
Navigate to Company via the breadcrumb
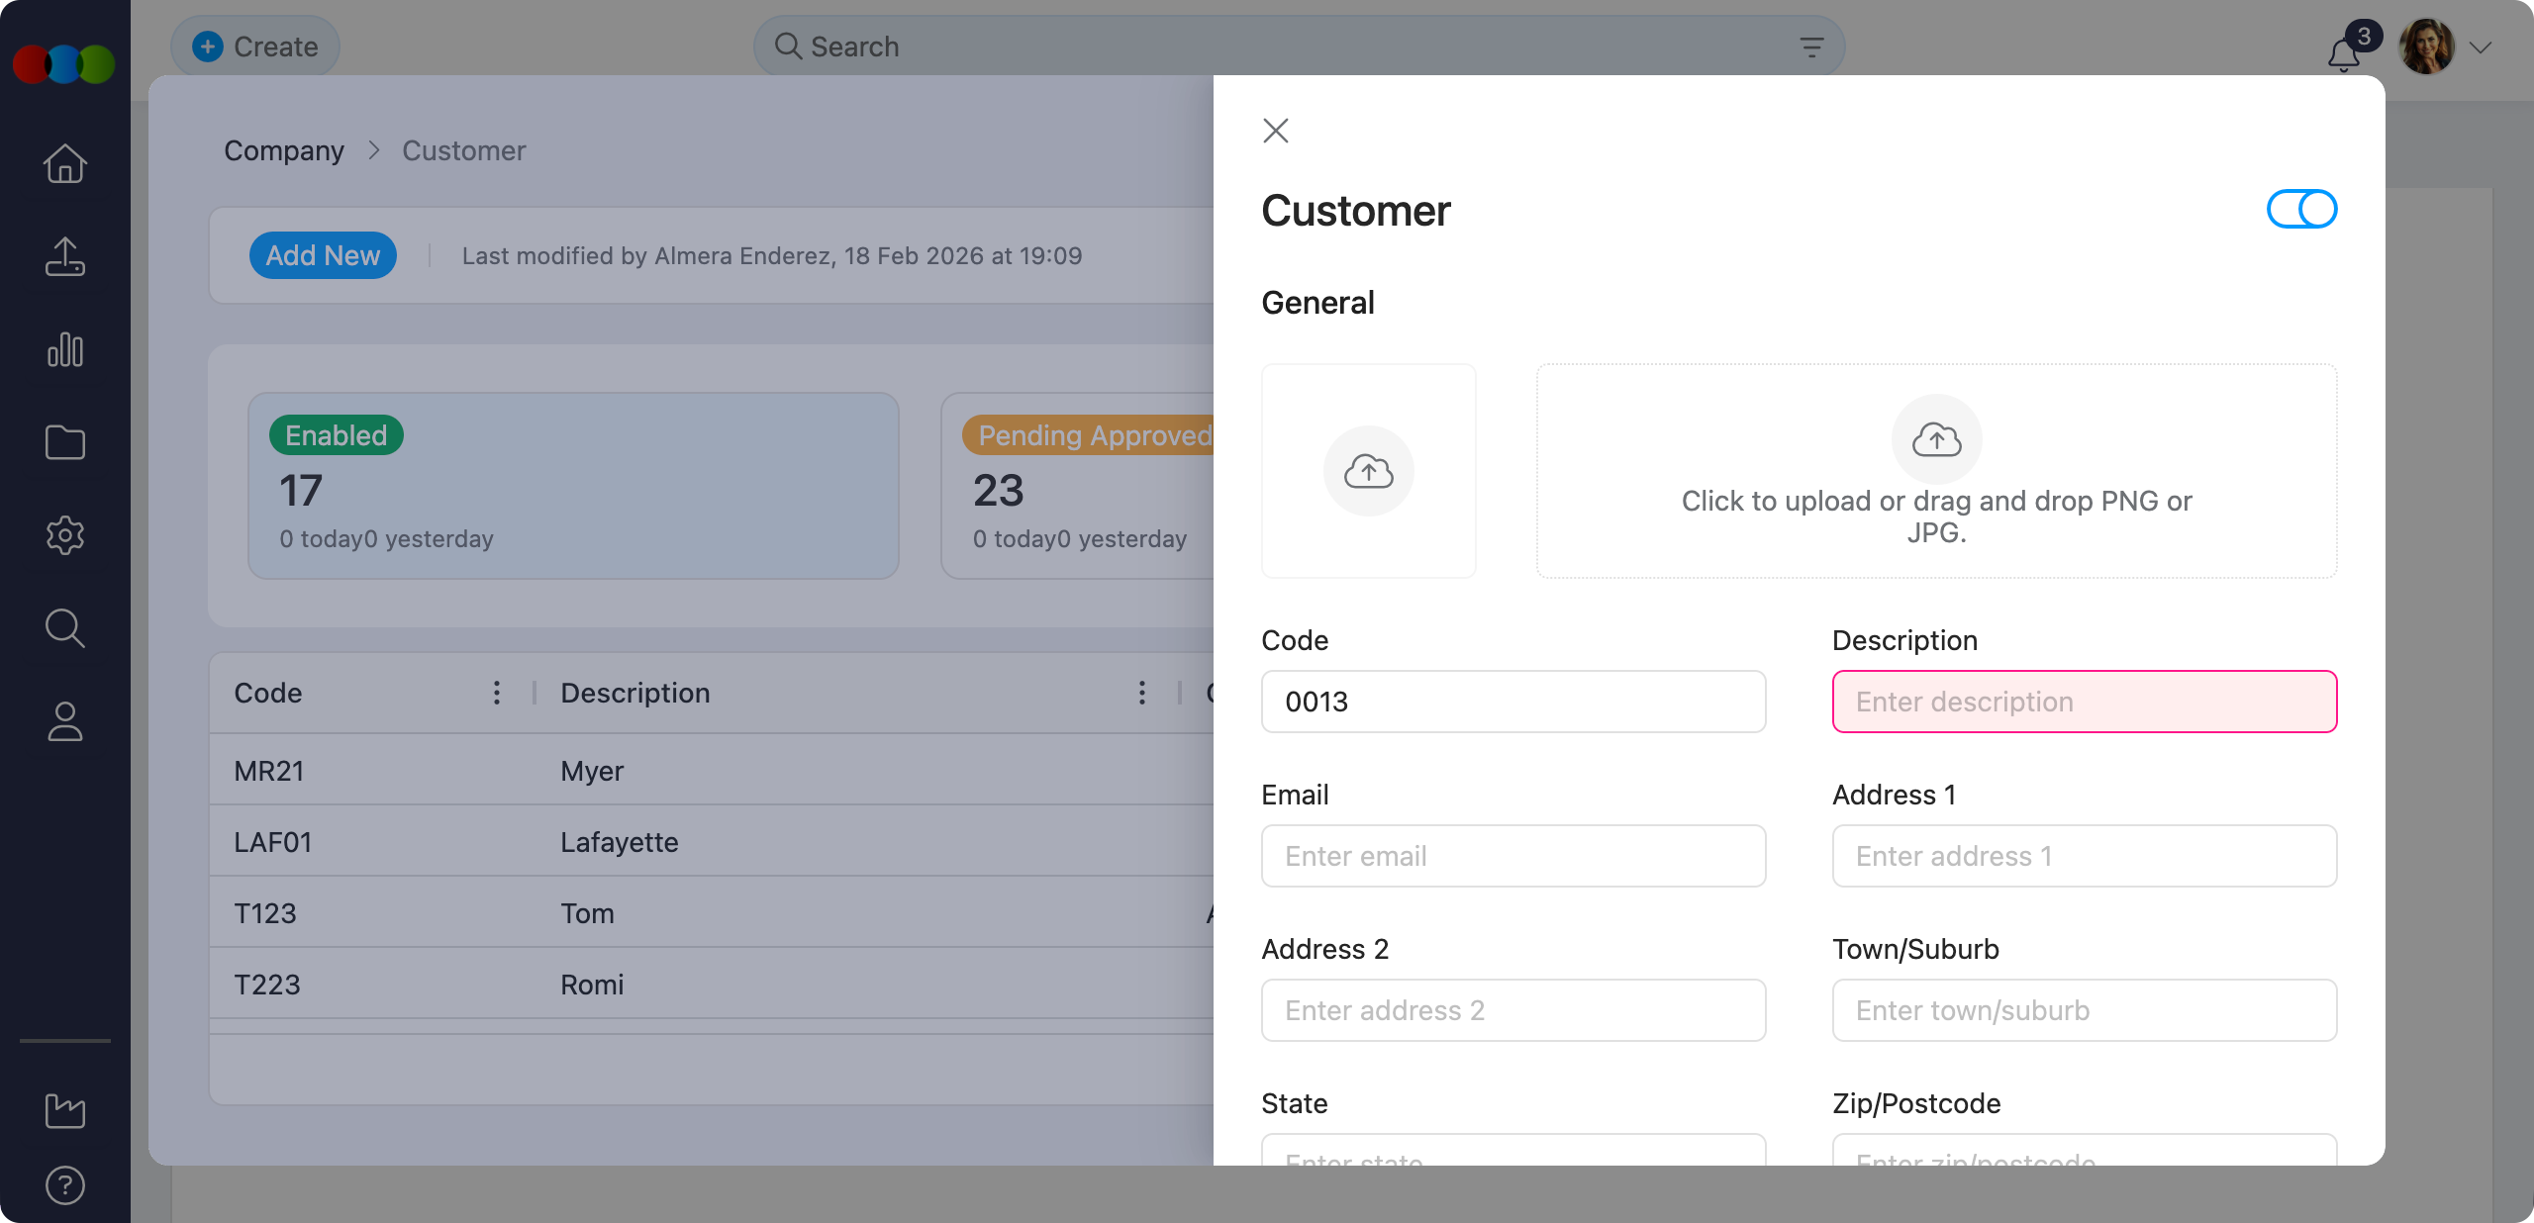click(284, 150)
